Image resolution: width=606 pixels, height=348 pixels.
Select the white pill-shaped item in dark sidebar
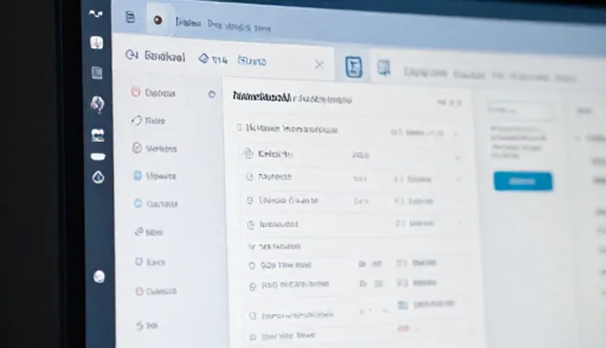coord(98,156)
